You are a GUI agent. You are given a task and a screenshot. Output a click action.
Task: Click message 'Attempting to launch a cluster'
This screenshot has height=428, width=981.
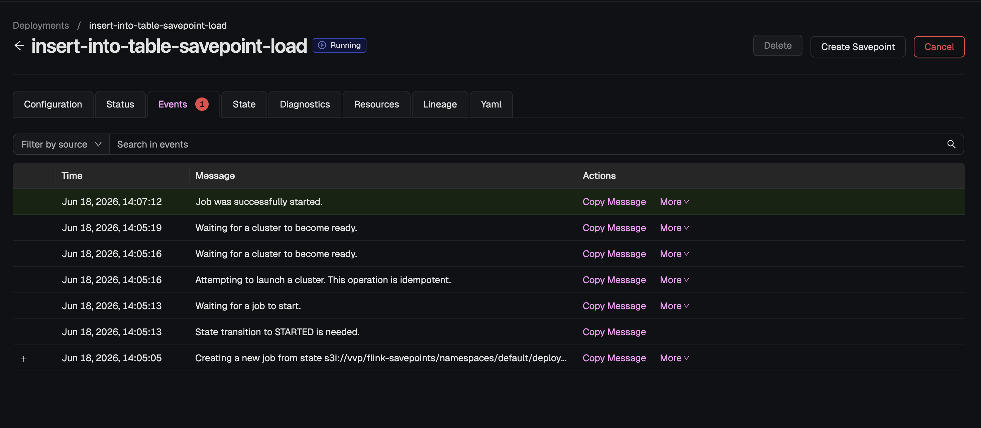click(323, 280)
